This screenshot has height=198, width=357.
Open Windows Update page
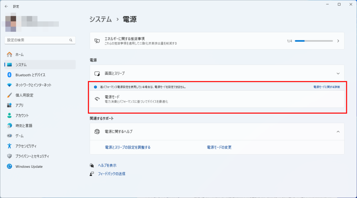tap(40, 166)
